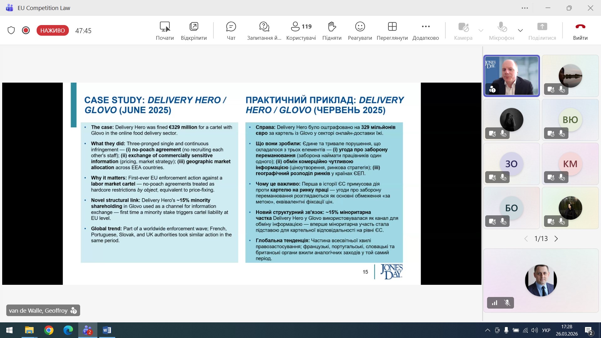The width and height of the screenshot is (601, 338).
Task: Toggle muted mic icon under bottom participant
Action: click(507, 303)
